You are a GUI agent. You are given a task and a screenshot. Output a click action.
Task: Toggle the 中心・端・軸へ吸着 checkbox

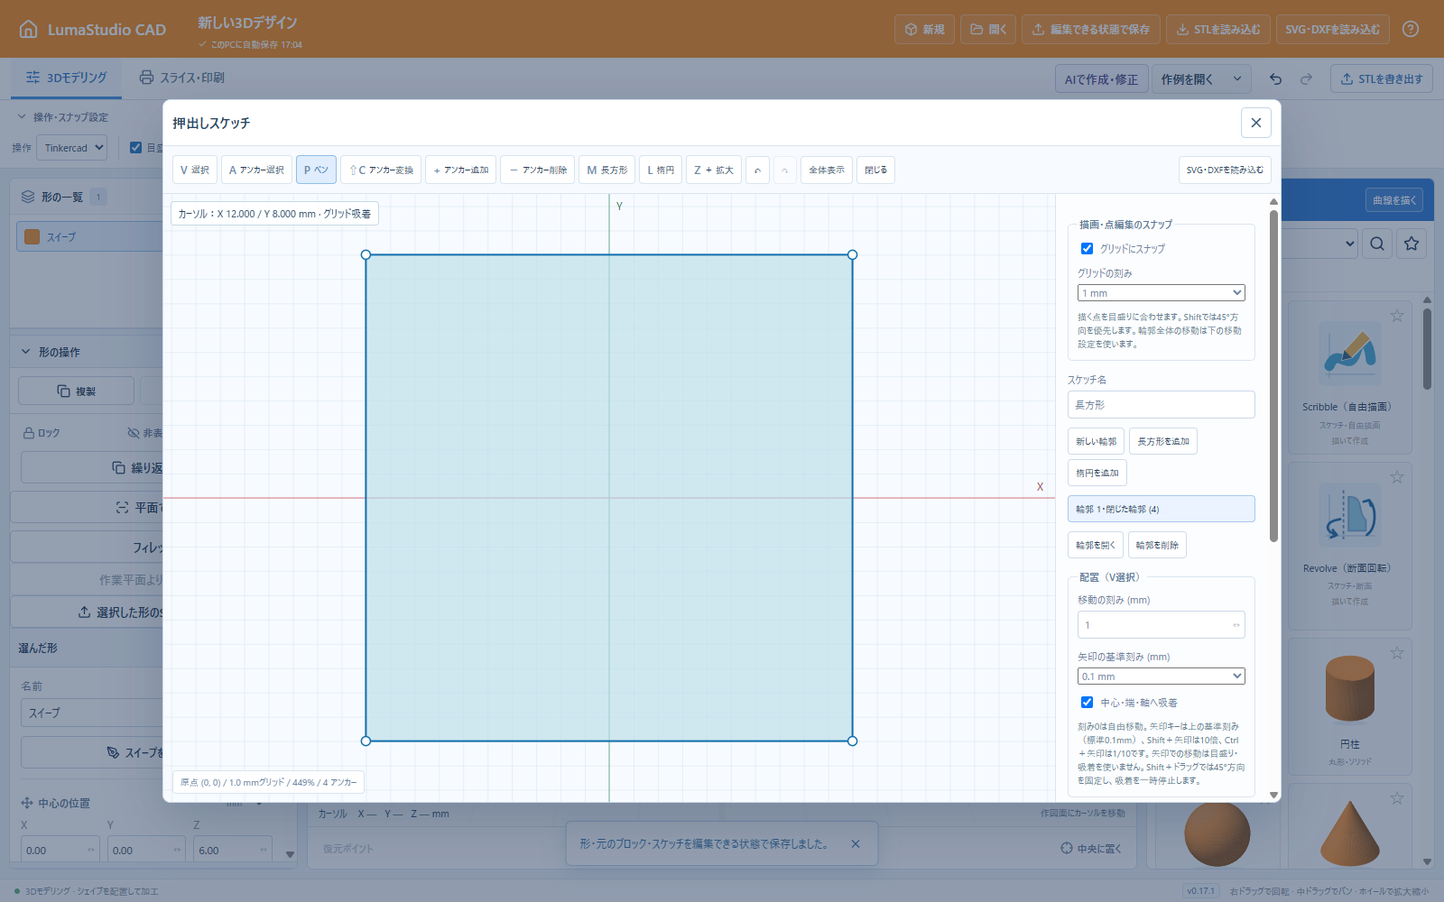[x=1087, y=702]
